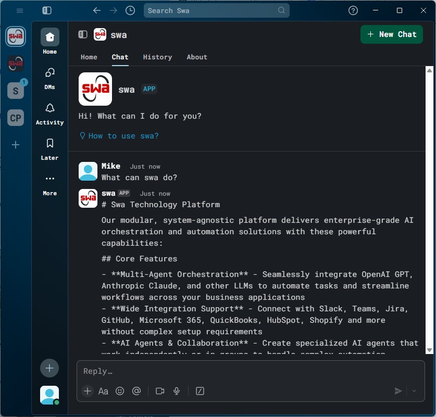Click Mike's name on the message
This screenshot has width=436, height=417.
coord(110,166)
